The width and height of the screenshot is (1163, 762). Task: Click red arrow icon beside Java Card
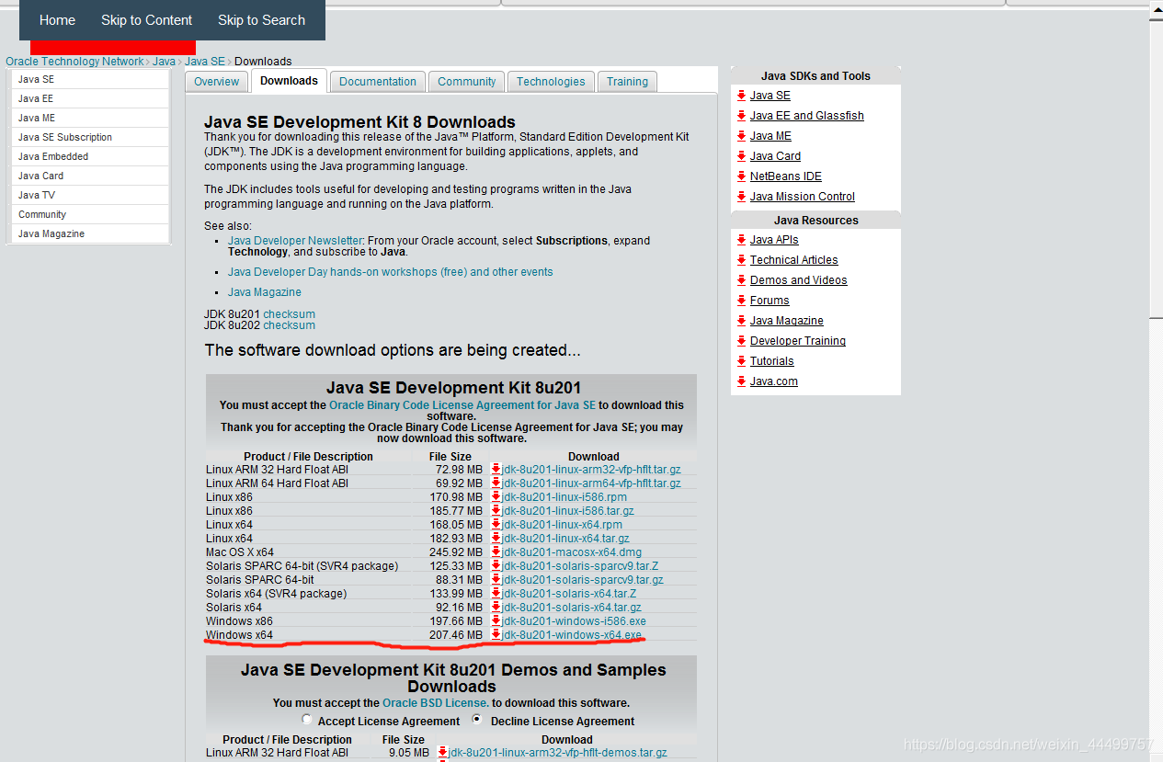pyautogui.click(x=741, y=156)
